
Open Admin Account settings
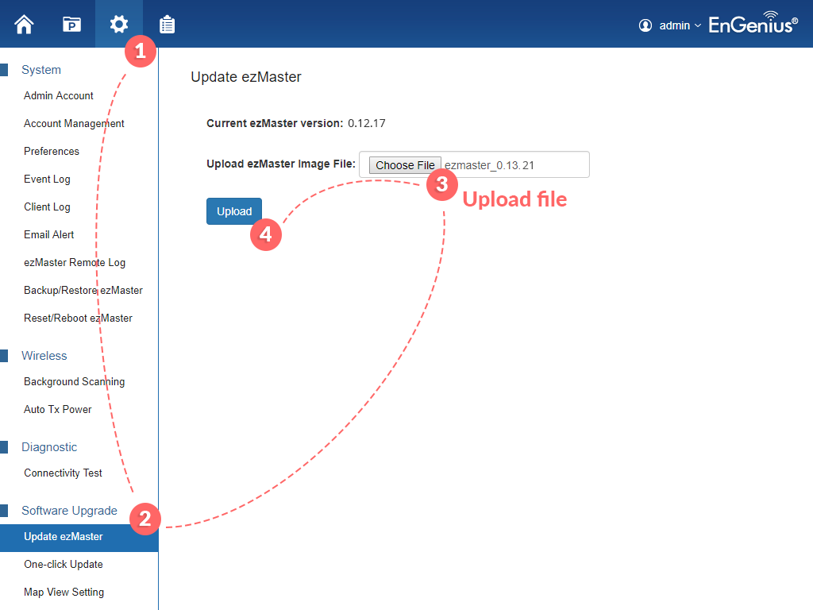tap(59, 95)
